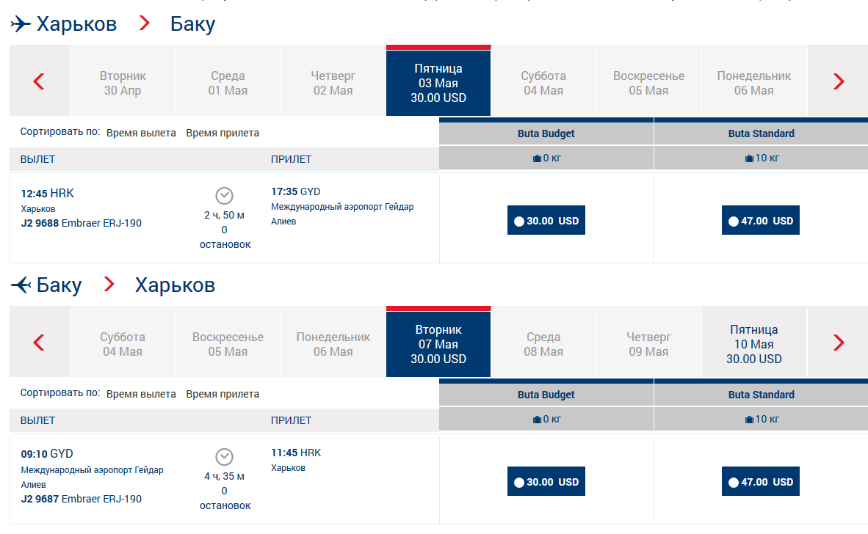Click next dates arrow for Baku–Kharkiv flight
Image resolution: width=868 pixels, height=534 pixels.
point(839,343)
